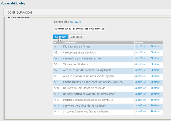Click the Vulnerabilidades page title
This screenshot has width=171, height=121.
(13, 3)
